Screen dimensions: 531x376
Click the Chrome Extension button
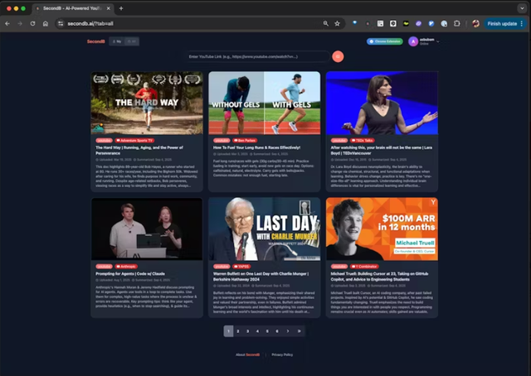(385, 41)
